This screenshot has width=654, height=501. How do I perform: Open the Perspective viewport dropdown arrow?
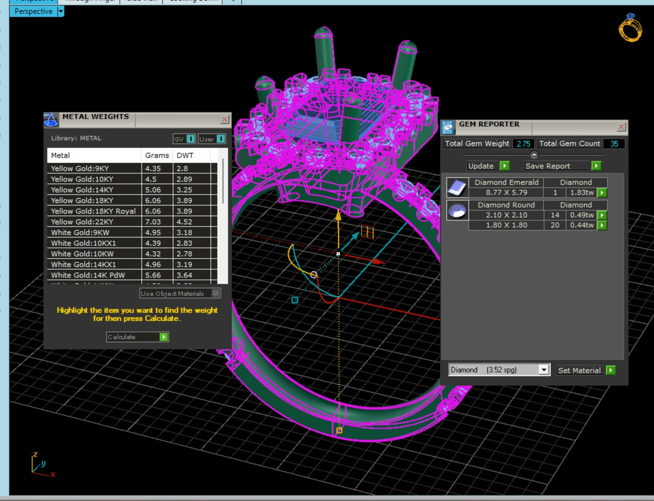(61, 11)
